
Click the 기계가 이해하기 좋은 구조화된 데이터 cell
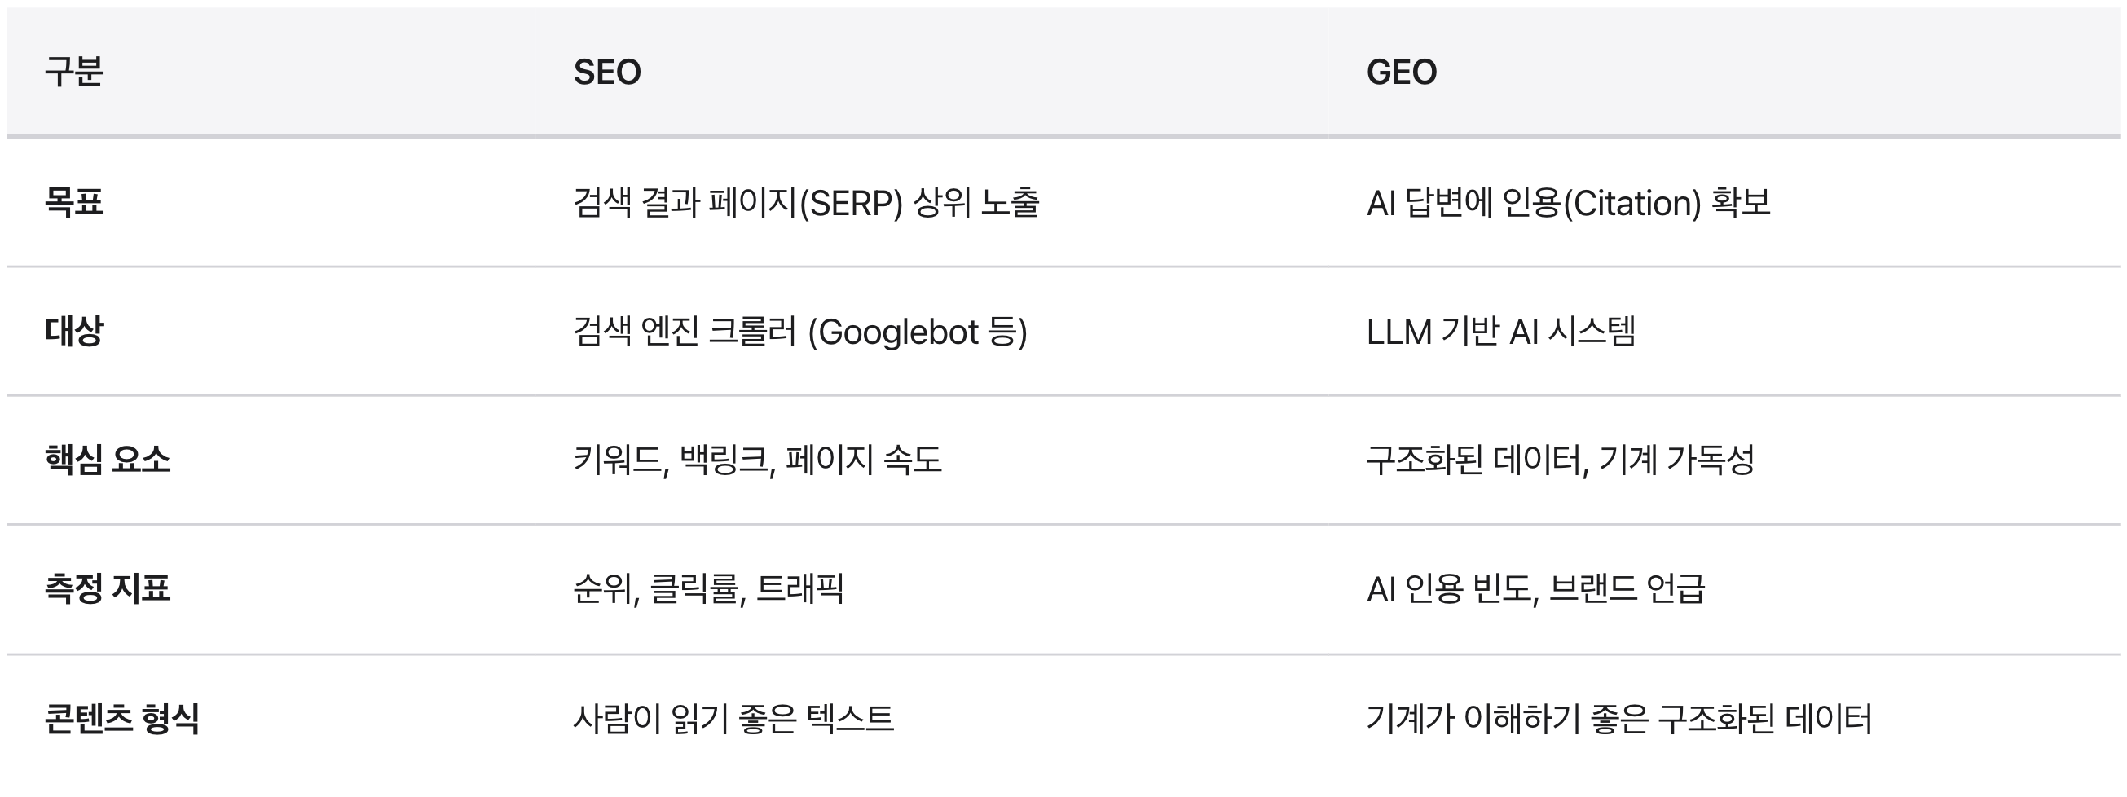click(x=1618, y=719)
